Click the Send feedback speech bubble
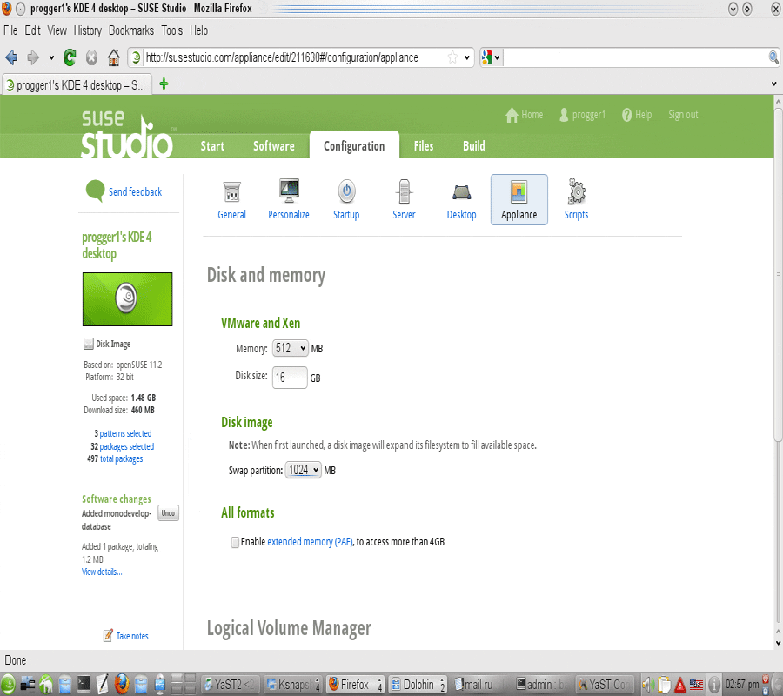Viewport: 783px width, 696px height. [95, 191]
